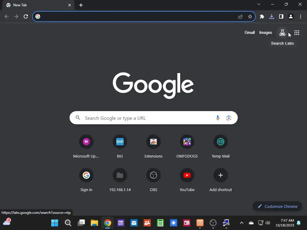The width and height of the screenshot is (307, 230).
Task: Click the Google logo
Action: (153, 85)
